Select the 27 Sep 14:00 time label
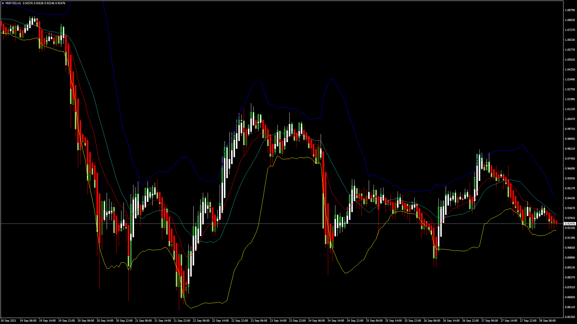 pyautogui.click(x=509, y=321)
